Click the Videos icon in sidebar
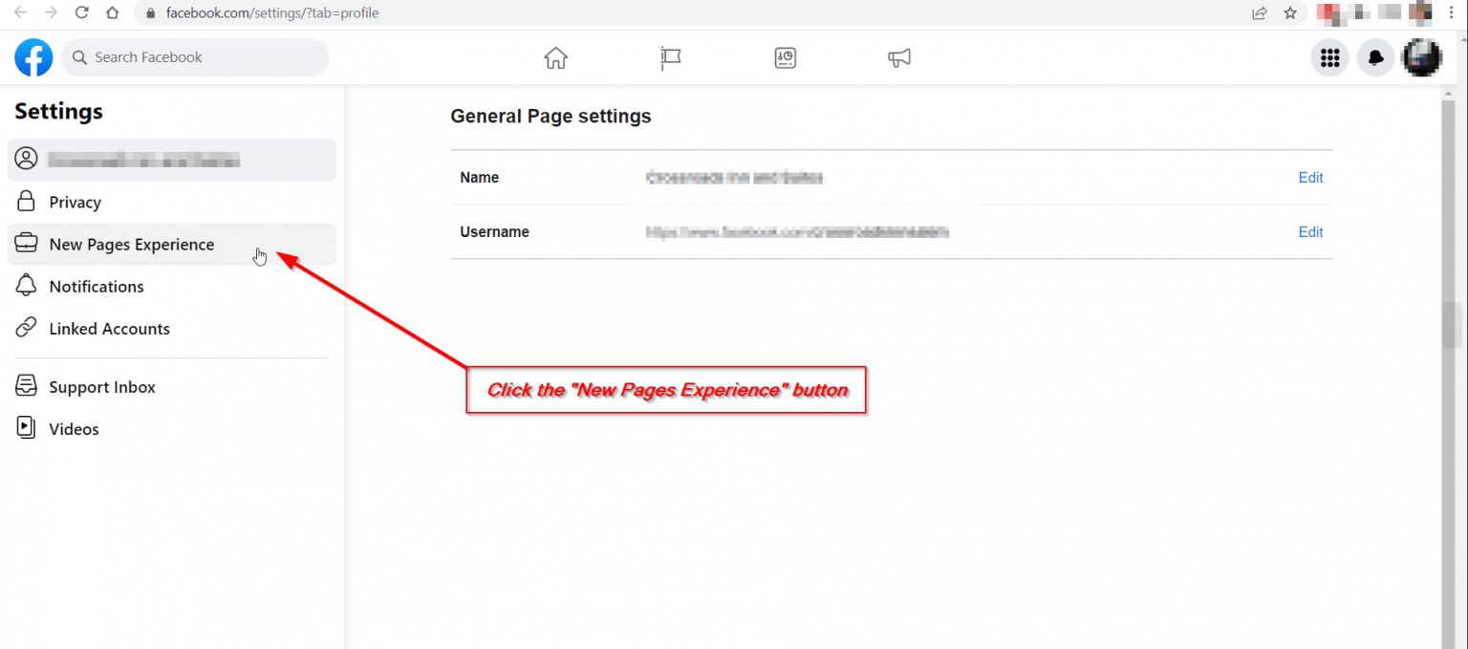The image size is (1468, 649). point(26,428)
